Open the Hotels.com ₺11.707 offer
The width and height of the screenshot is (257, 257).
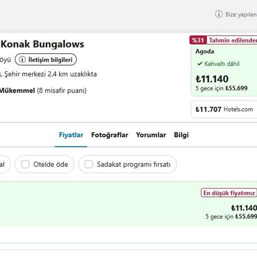224,109
